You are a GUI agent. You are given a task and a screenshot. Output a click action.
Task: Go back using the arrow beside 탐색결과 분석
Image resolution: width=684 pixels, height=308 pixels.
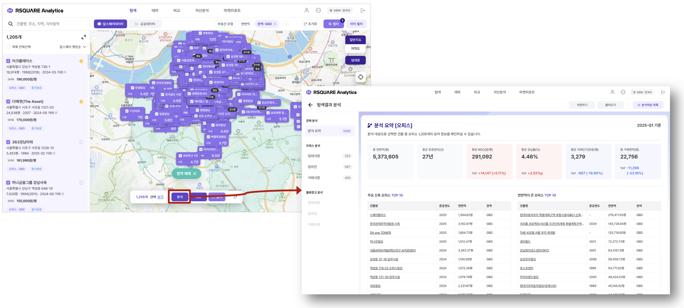tap(310, 105)
